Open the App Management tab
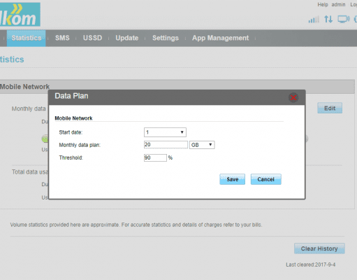Screen dimensions: 357x280 click(220, 38)
